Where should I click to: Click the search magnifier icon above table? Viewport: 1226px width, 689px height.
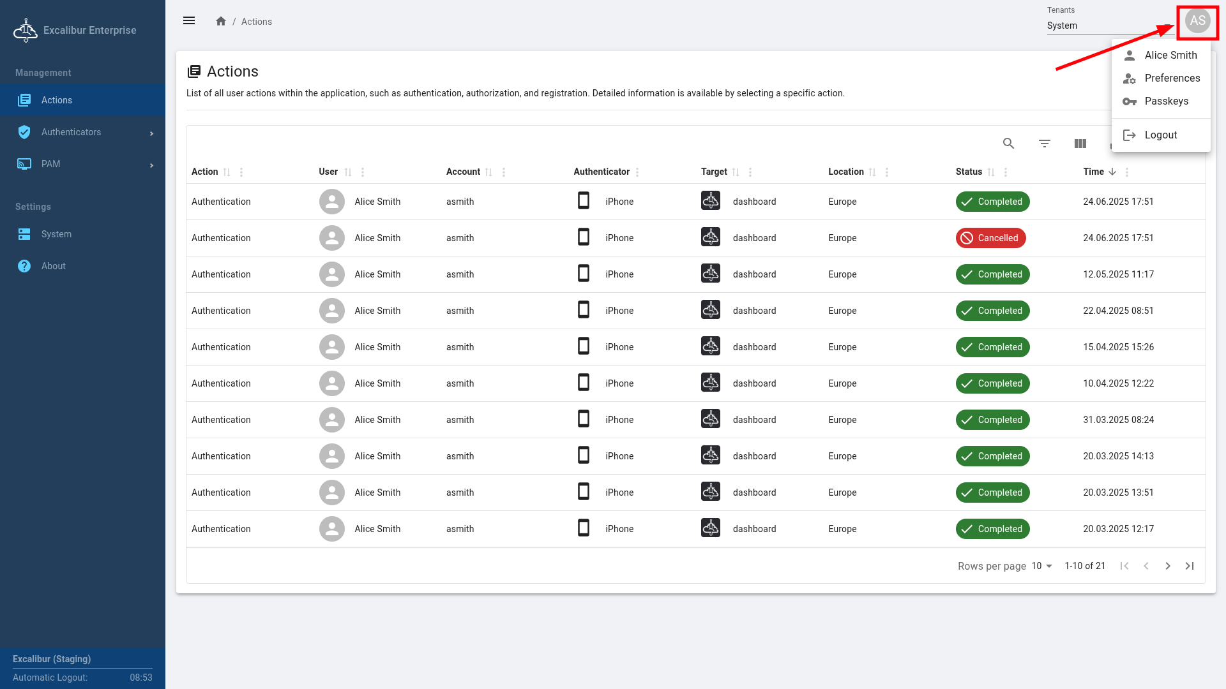click(1008, 144)
